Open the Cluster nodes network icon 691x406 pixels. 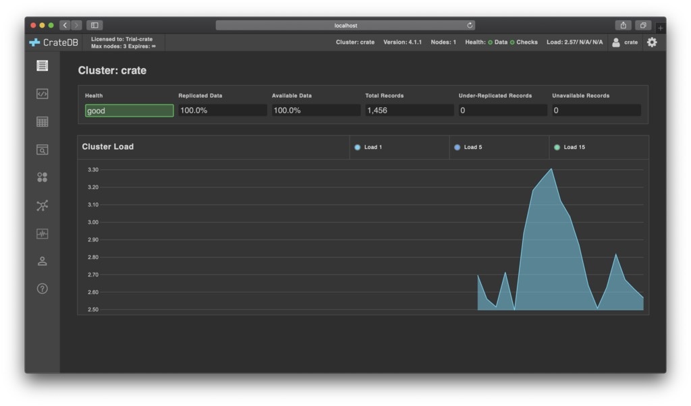point(43,206)
